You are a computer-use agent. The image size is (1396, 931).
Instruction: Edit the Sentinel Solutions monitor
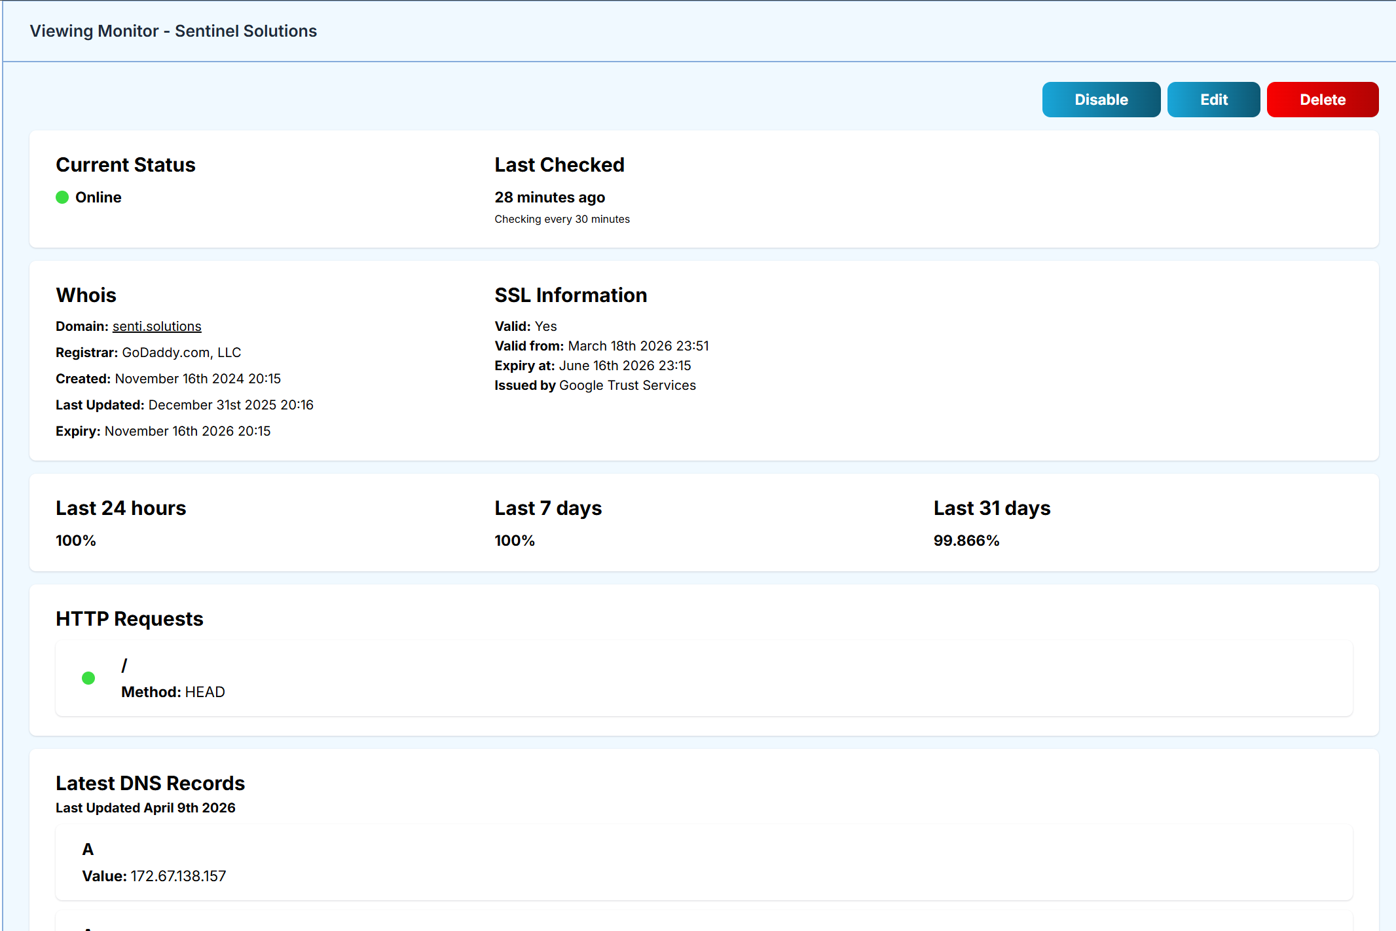point(1213,99)
